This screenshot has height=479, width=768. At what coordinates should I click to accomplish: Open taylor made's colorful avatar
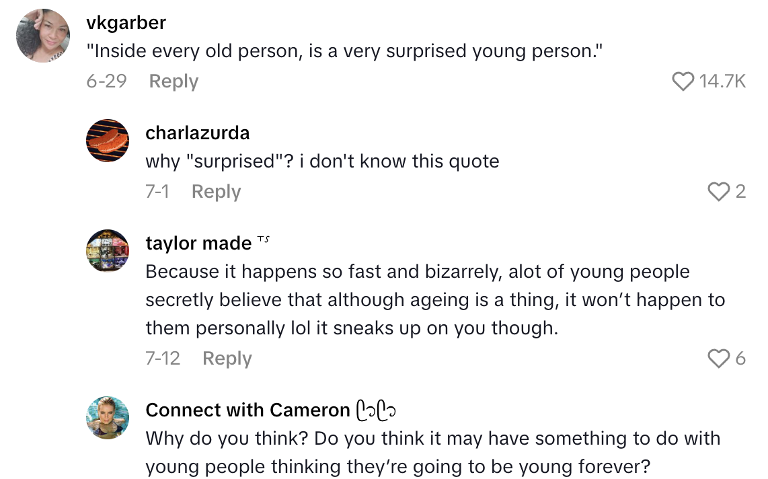pos(107,251)
